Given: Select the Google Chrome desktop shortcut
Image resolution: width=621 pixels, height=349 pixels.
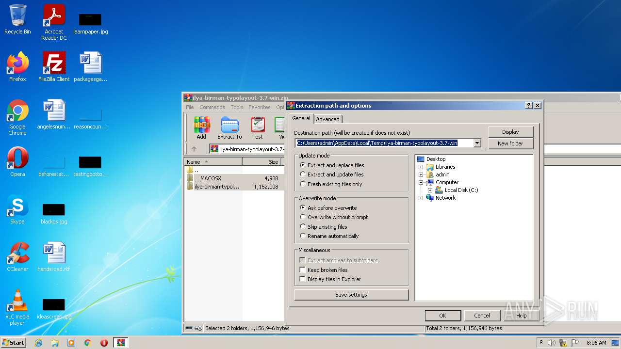Looking at the screenshot, I should [17, 117].
